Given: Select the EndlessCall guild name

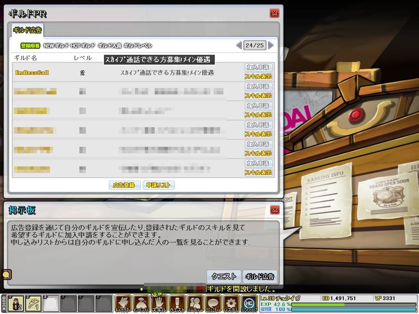Looking at the screenshot, I should (x=32, y=73).
